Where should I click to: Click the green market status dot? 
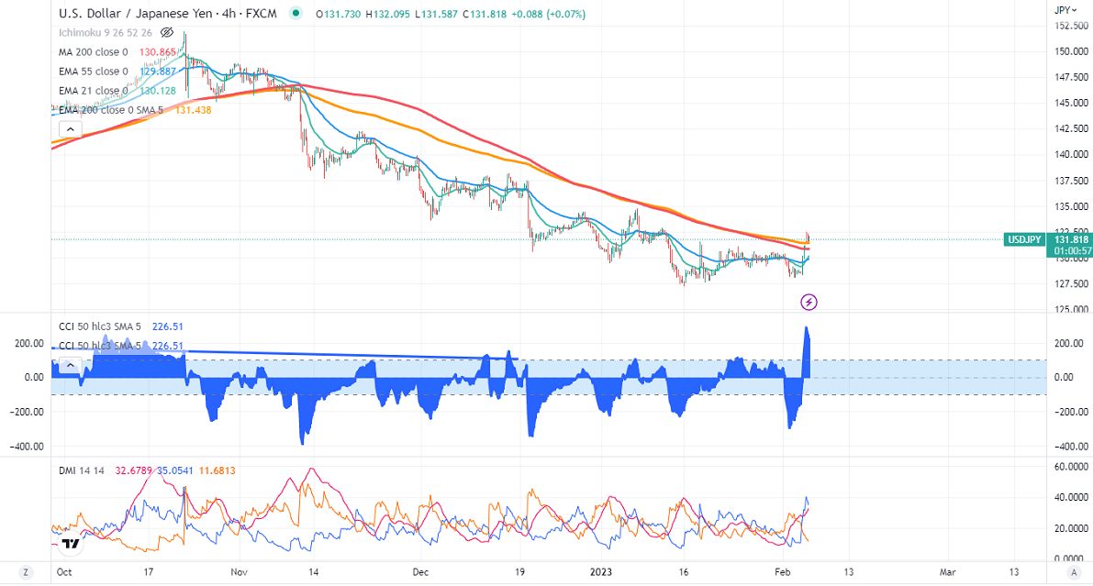(295, 14)
